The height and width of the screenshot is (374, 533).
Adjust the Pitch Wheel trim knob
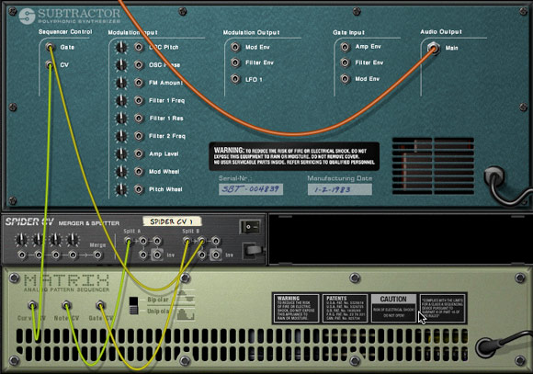click(121, 189)
